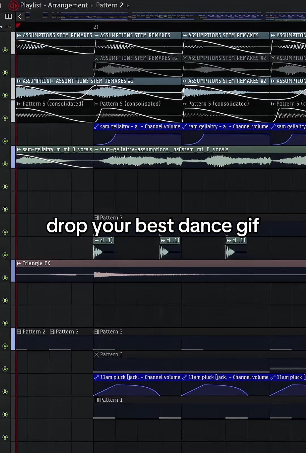Select Pattern 2 in title breadcrumb
Screen dimensions: 306x453
click(x=110, y=5)
